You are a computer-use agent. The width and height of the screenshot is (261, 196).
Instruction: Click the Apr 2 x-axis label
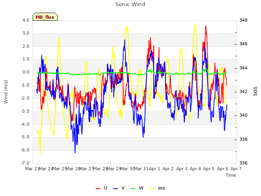[x=168, y=169]
